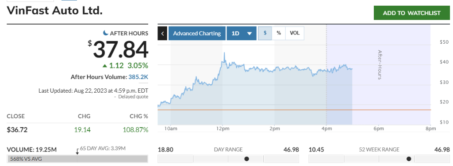453x166 pixels.
Task: Click the 4pm marker on time axis
Action: pos(326,128)
